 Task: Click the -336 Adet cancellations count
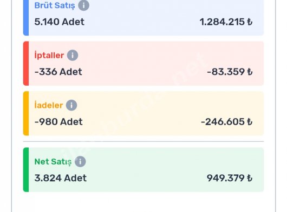(x=58, y=72)
